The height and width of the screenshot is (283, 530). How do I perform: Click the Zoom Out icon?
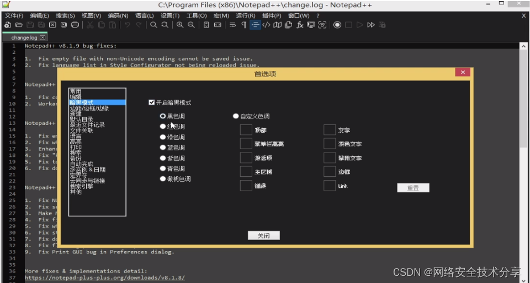(191, 25)
